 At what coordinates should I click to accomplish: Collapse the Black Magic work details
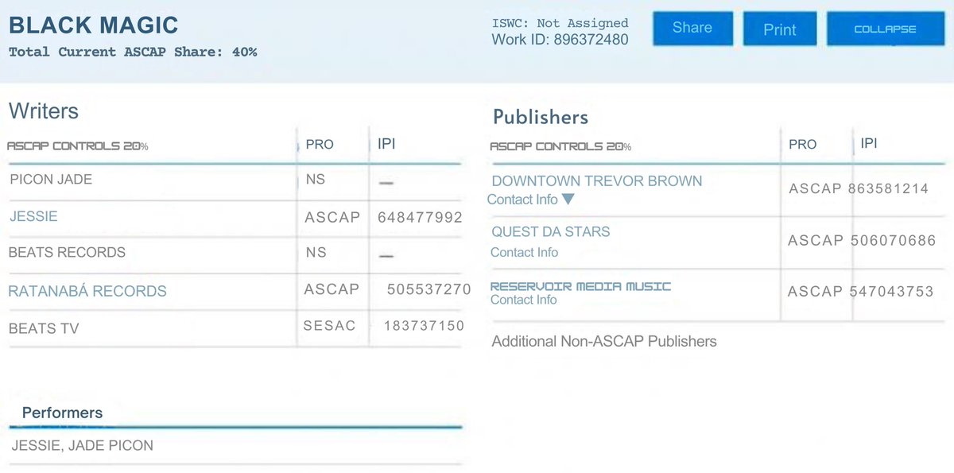point(885,29)
